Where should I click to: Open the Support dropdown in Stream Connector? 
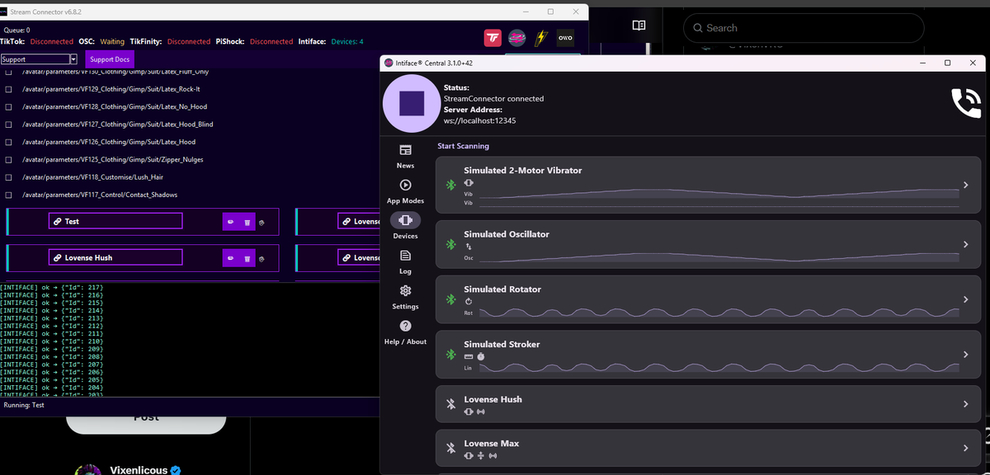(39, 59)
